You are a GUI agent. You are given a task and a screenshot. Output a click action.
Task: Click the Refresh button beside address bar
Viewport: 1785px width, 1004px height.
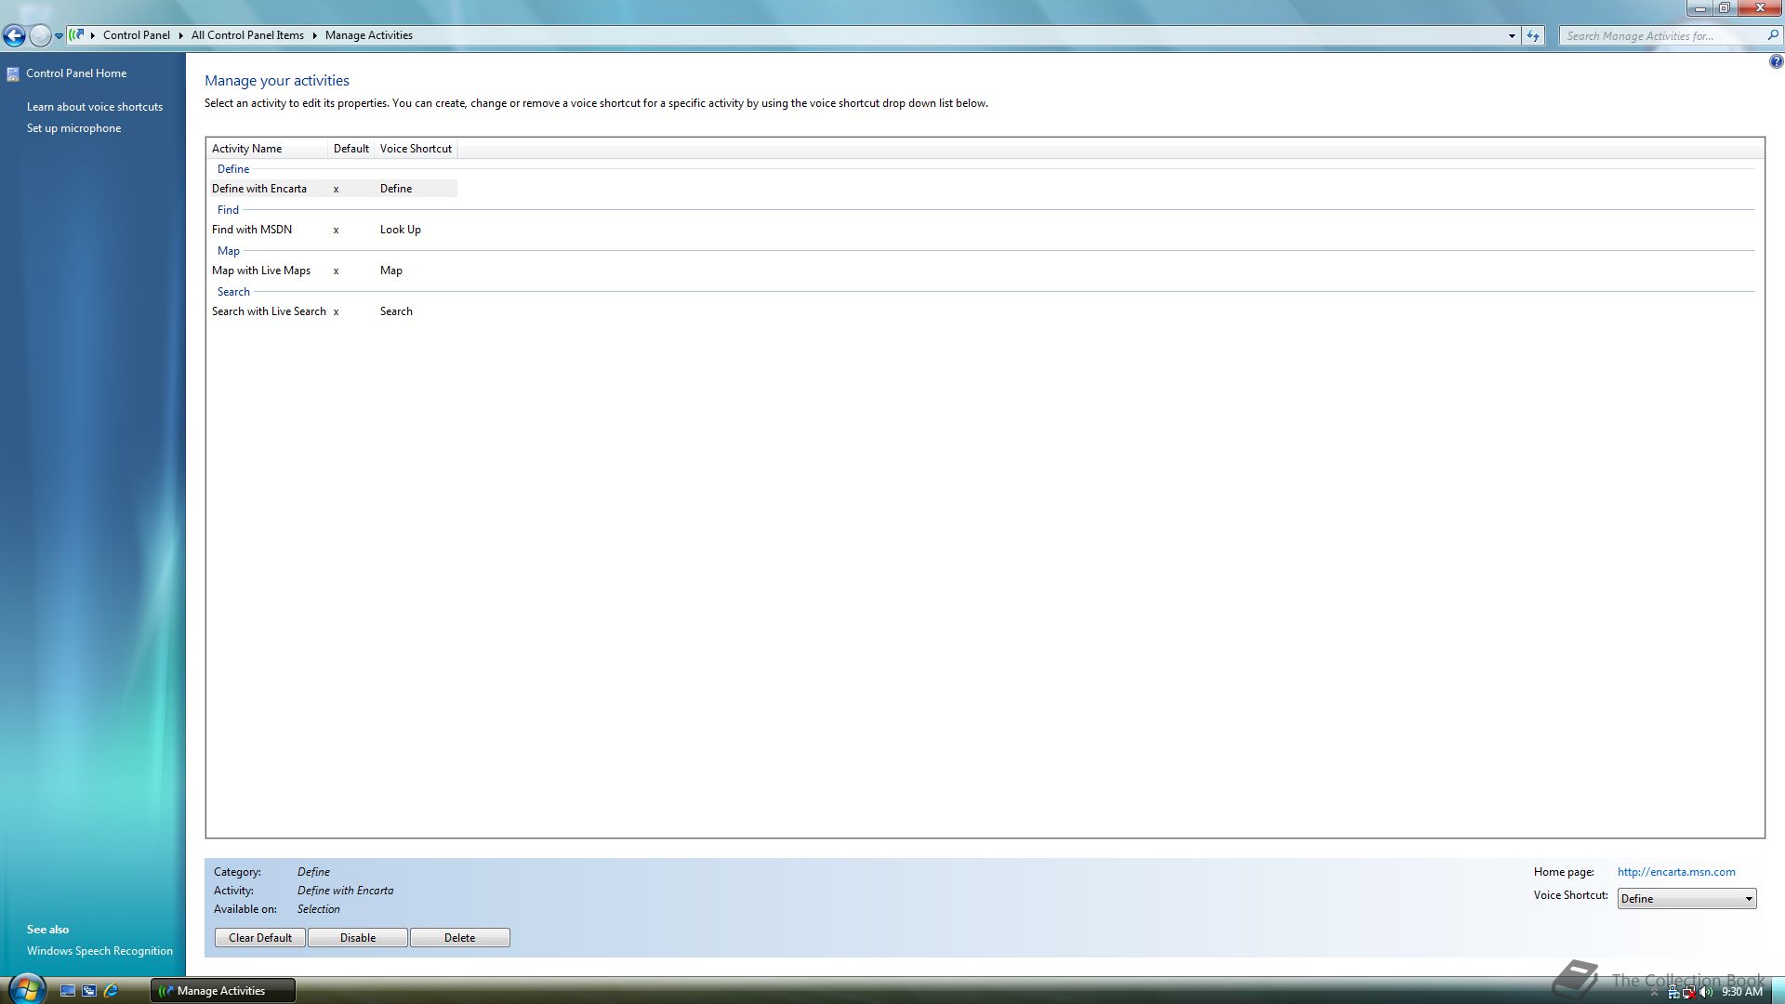(1533, 36)
